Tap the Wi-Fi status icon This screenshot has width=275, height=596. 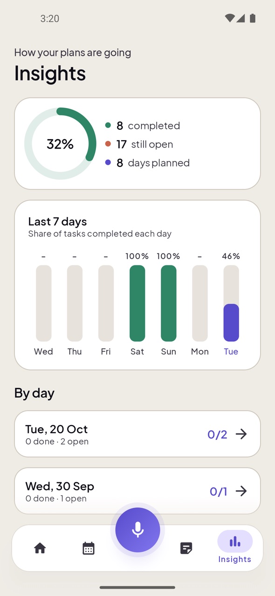pyautogui.click(x=229, y=18)
